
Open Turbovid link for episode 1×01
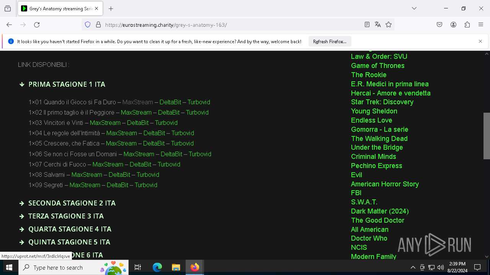[x=199, y=102]
